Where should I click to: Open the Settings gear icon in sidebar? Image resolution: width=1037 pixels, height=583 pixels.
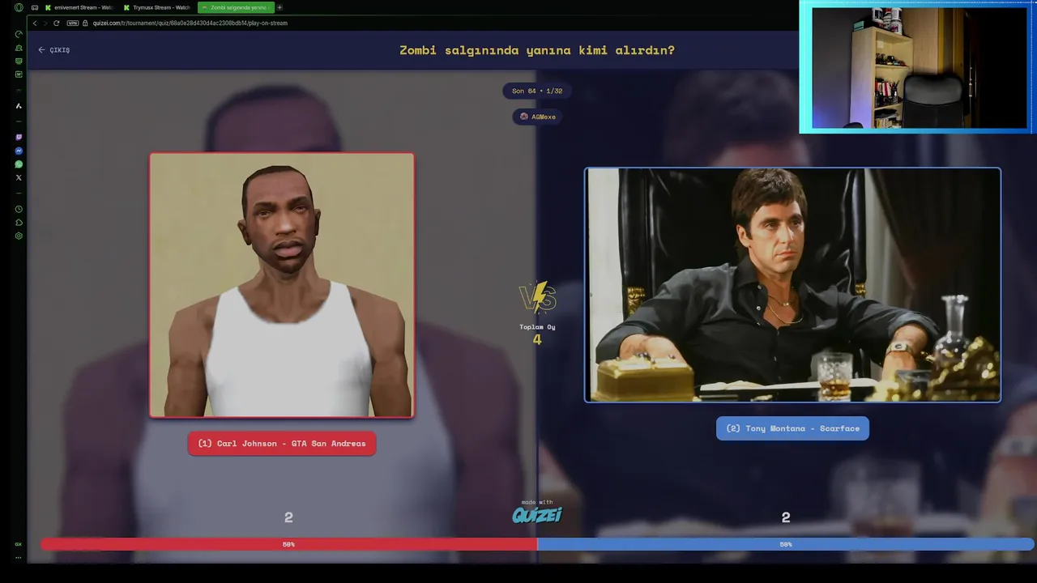click(19, 236)
